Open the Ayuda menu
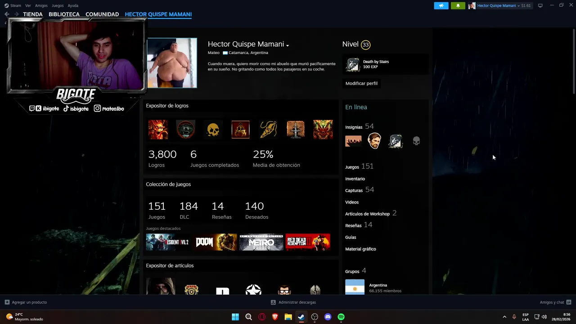Image resolution: width=576 pixels, height=324 pixels. pyautogui.click(x=73, y=5)
